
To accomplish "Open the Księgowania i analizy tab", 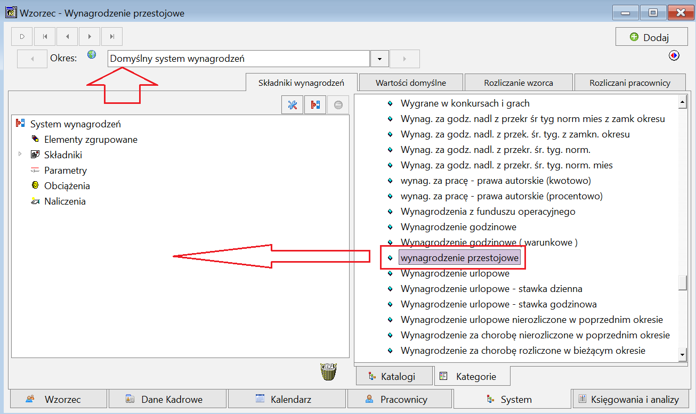I will [631, 399].
